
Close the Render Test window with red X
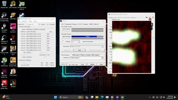(150, 19)
